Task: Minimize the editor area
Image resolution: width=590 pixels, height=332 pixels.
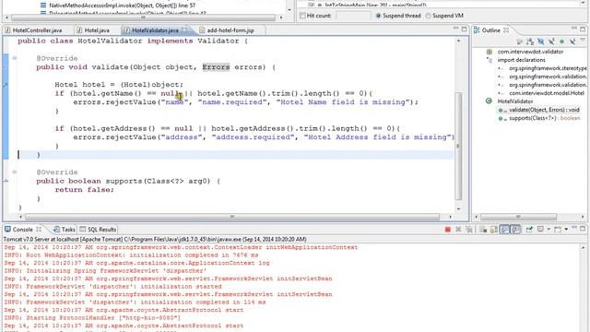Action: (455, 28)
